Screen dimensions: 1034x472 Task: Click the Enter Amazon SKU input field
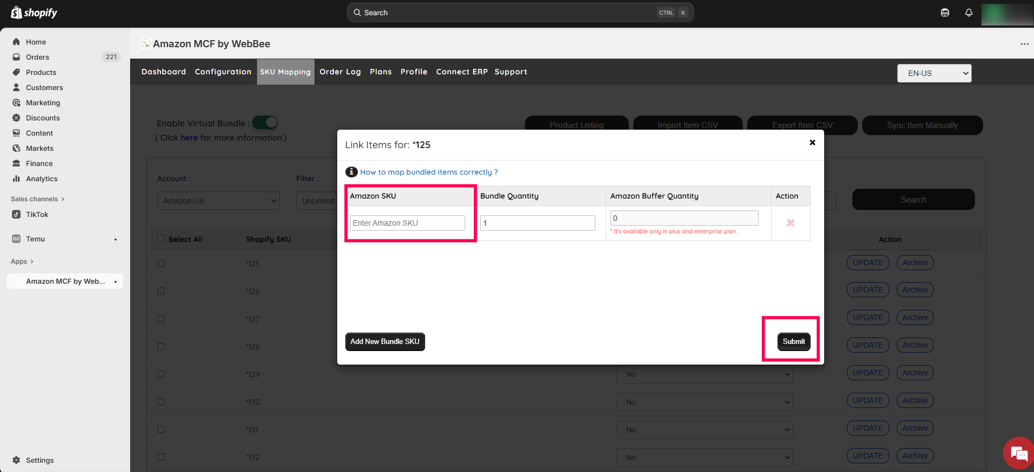[407, 223]
